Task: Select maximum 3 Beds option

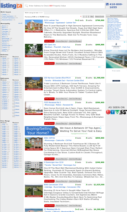Action: [x=13, y=64]
